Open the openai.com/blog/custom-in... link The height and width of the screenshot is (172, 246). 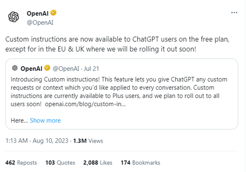point(85,104)
